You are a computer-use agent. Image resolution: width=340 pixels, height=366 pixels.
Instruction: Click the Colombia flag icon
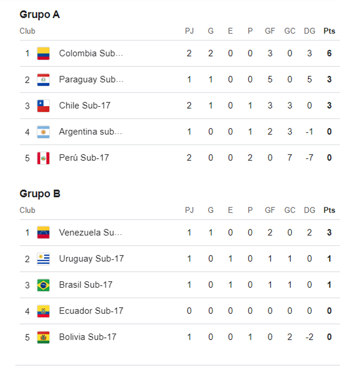44,53
